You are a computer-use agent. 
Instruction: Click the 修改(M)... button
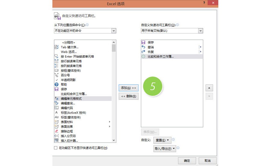click(x=150, y=132)
